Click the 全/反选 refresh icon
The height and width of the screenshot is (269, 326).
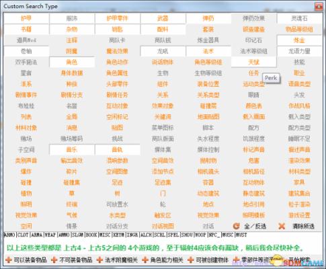click(x=236, y=226)
